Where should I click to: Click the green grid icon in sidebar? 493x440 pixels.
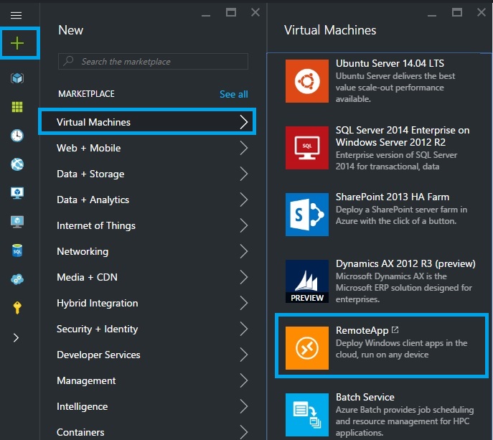(x=17, y=107)
